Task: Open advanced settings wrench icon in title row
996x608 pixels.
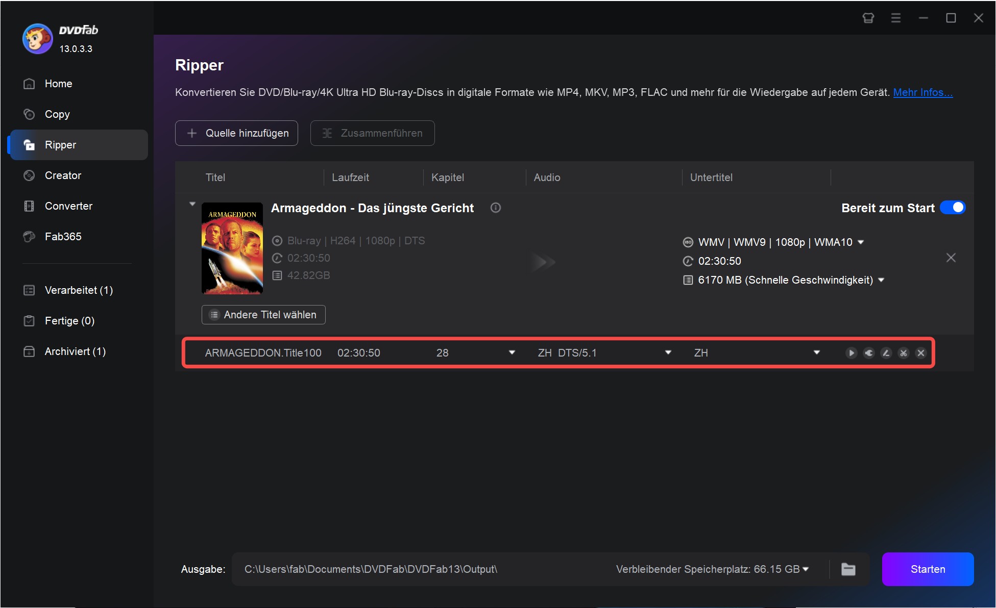Action: click(x=869, y=353)
